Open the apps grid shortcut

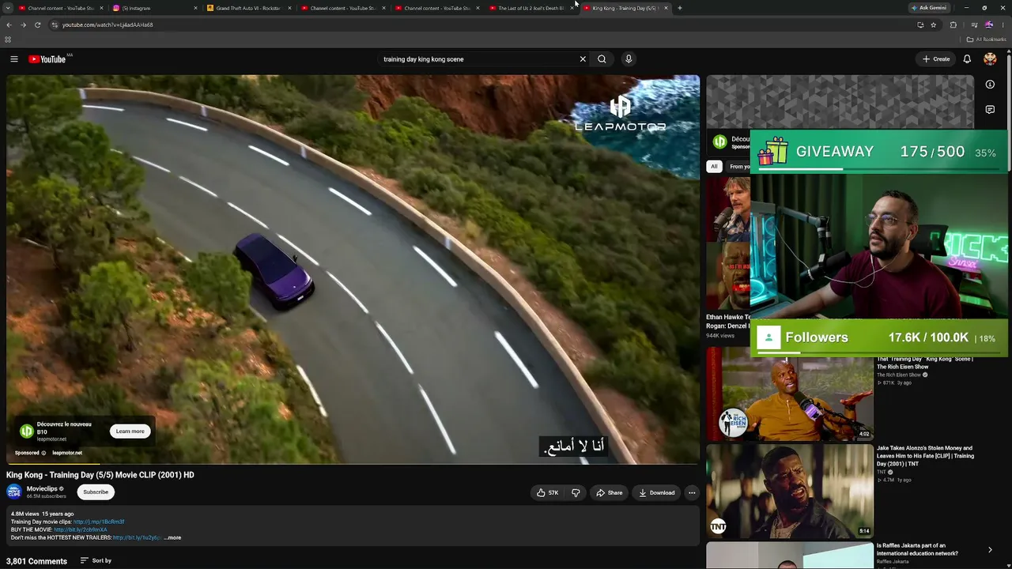(8, 40)
